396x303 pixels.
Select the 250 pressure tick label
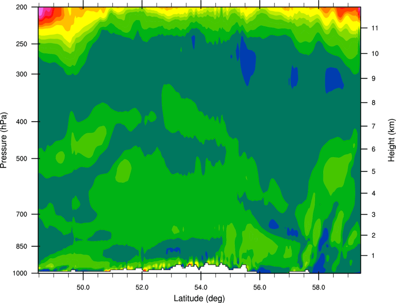22,44
